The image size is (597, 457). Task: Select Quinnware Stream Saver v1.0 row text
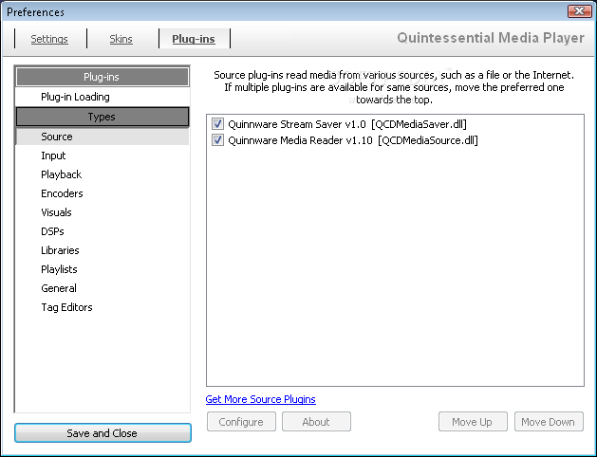tap(347, 124)
